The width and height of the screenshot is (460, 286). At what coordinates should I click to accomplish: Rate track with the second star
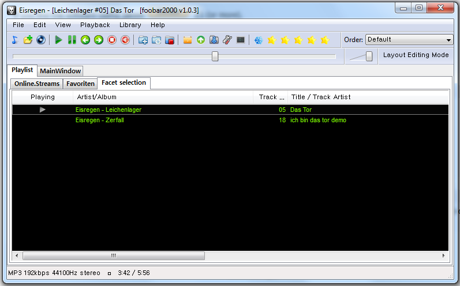pyautogui.click(x=285, y=40)
